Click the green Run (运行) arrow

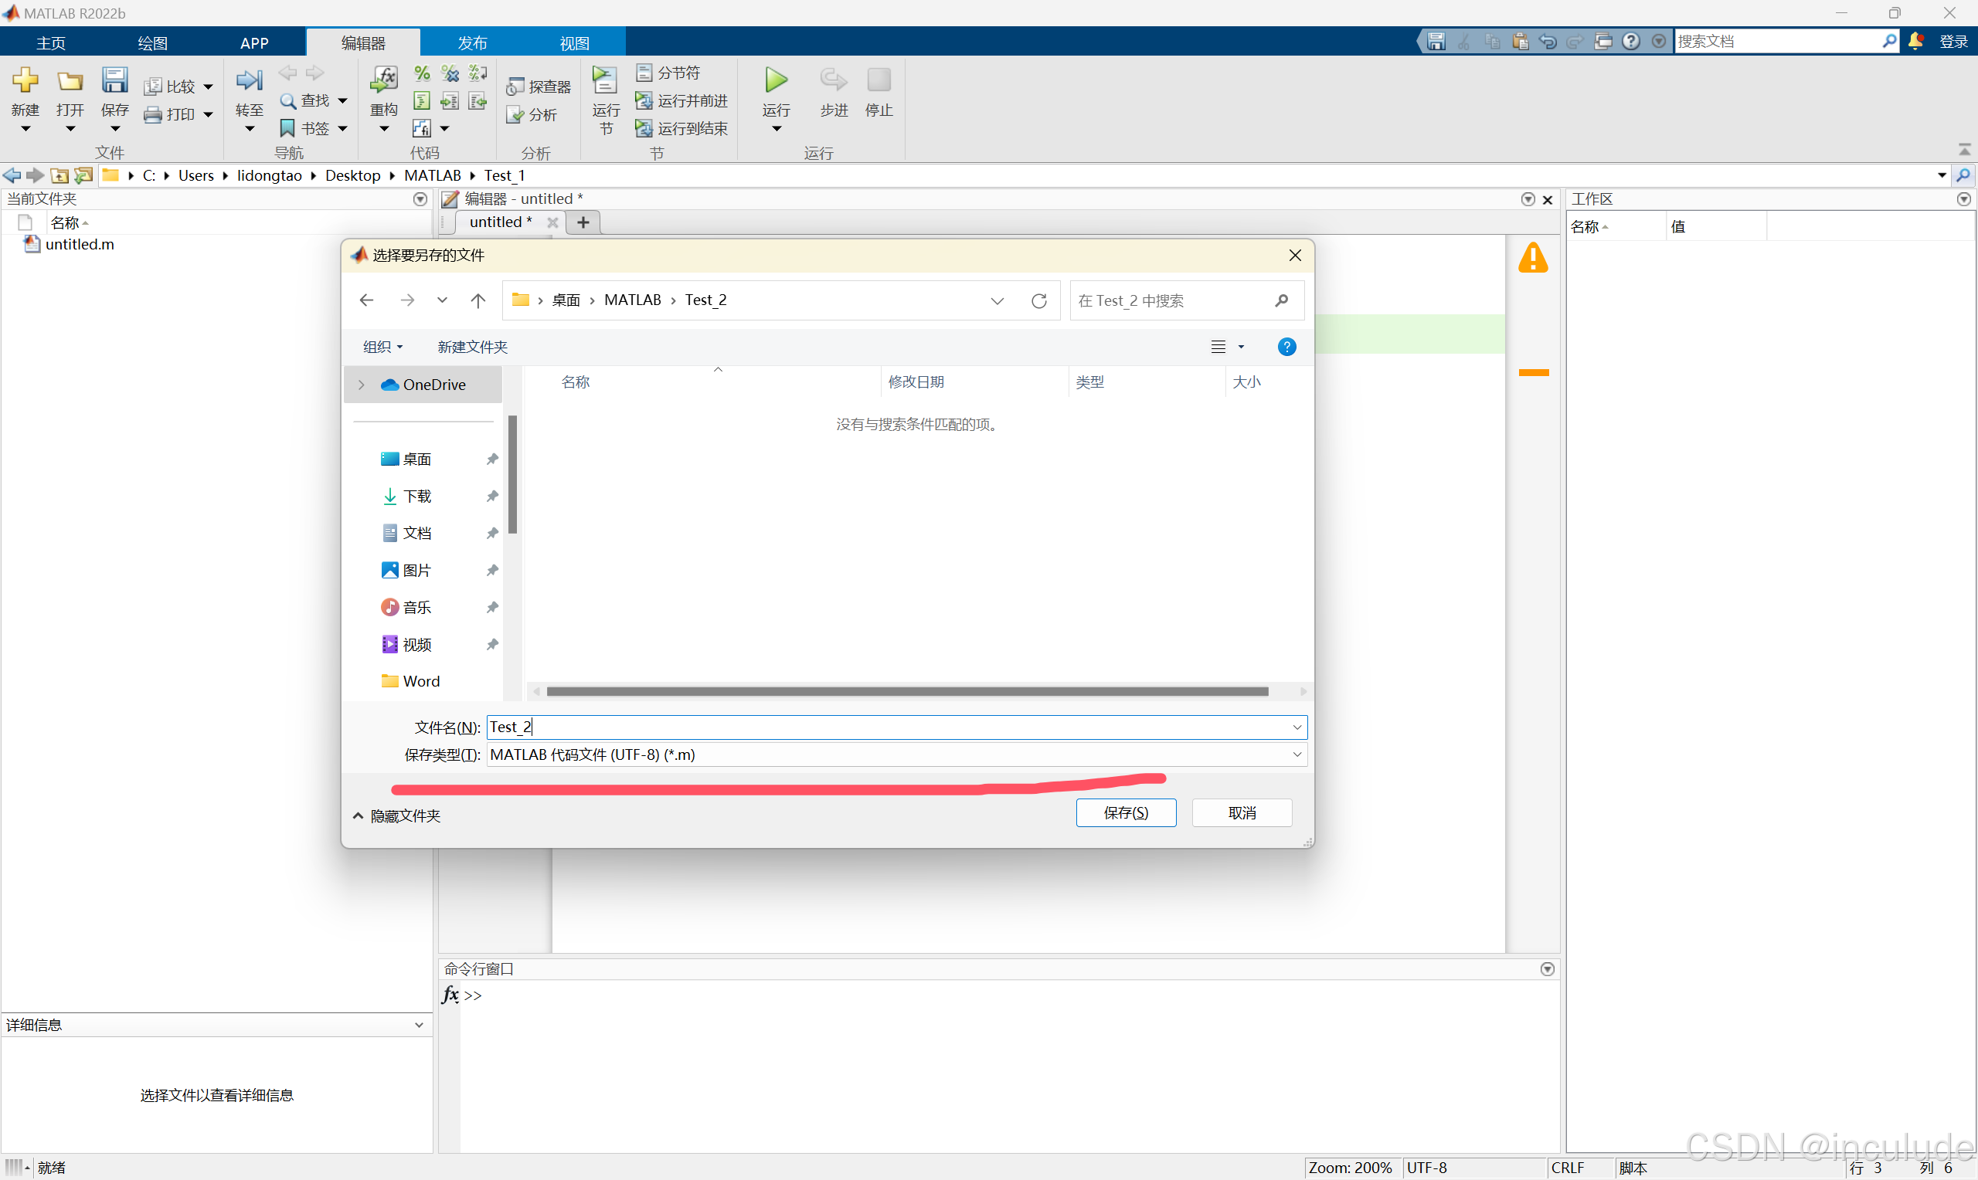(x=777, y=80)
